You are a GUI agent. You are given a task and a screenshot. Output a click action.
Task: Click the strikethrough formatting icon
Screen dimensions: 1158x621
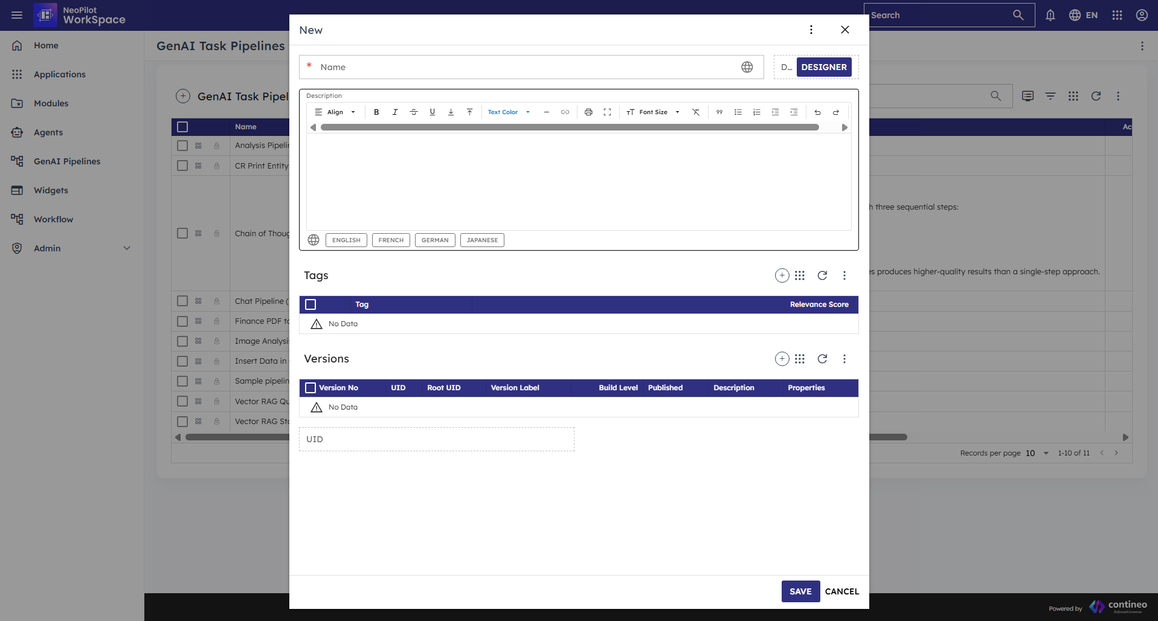tap(414, 112)
